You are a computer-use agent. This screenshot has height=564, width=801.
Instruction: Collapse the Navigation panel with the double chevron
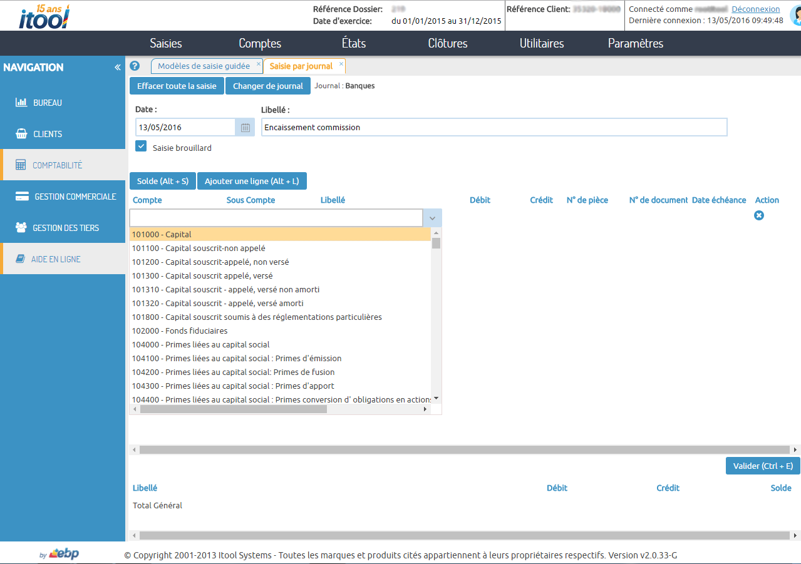point(118,68)
